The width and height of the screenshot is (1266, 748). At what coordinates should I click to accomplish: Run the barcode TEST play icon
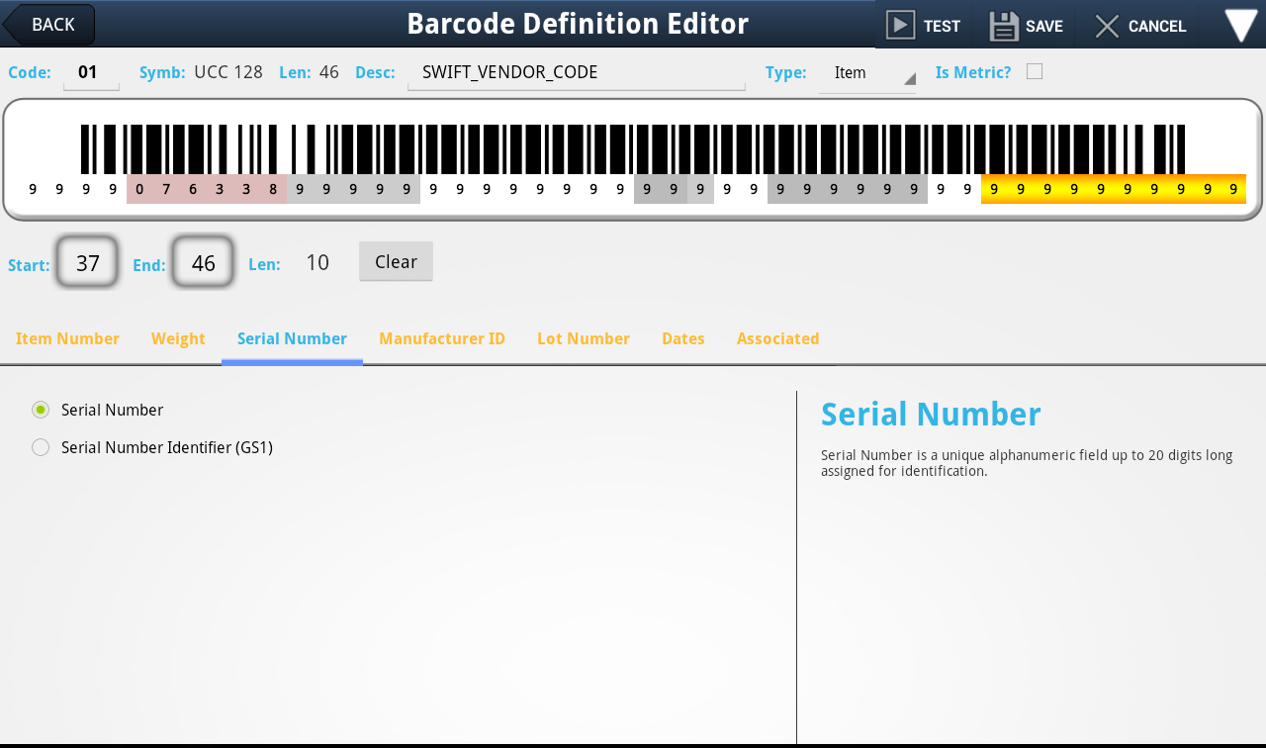(900, 26)
